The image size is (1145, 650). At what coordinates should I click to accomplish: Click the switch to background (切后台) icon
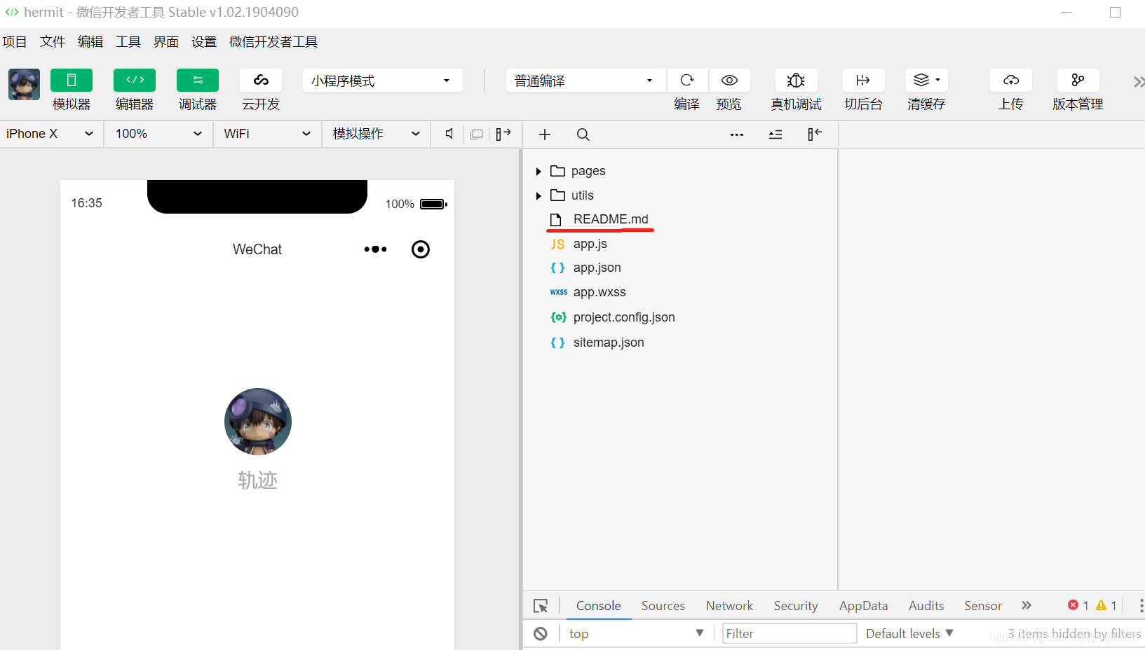863,81
